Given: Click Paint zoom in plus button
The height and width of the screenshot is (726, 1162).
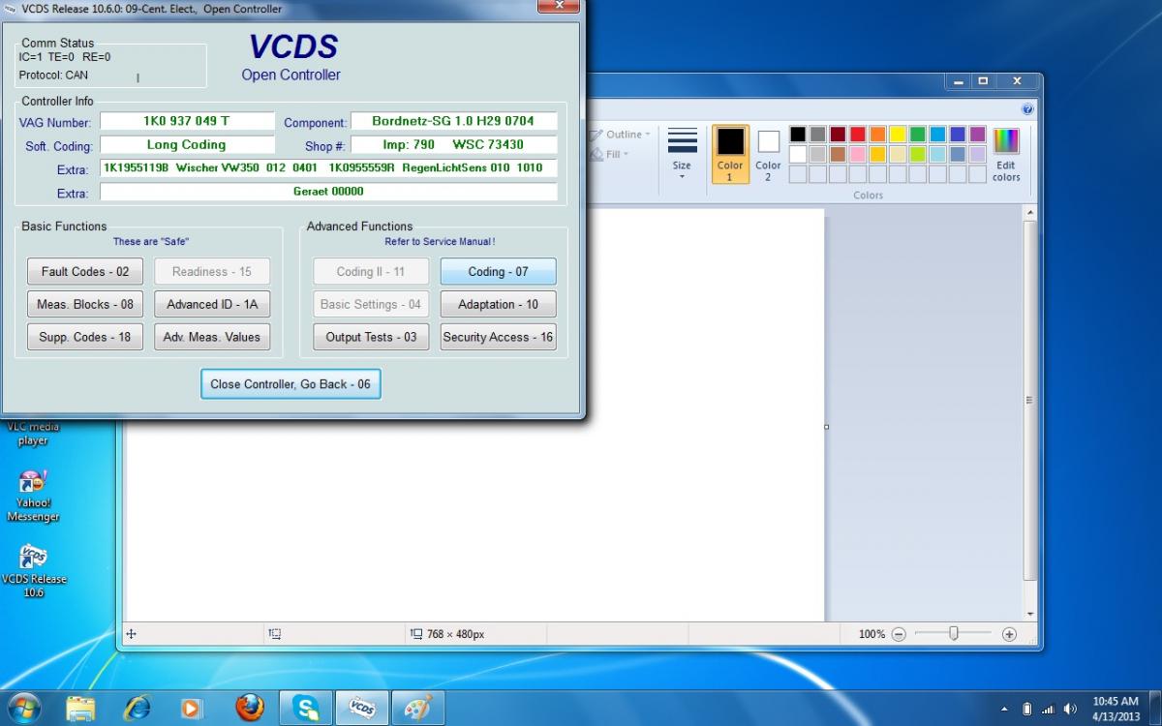Looking at the screenshot, I should coord(1009,634).
